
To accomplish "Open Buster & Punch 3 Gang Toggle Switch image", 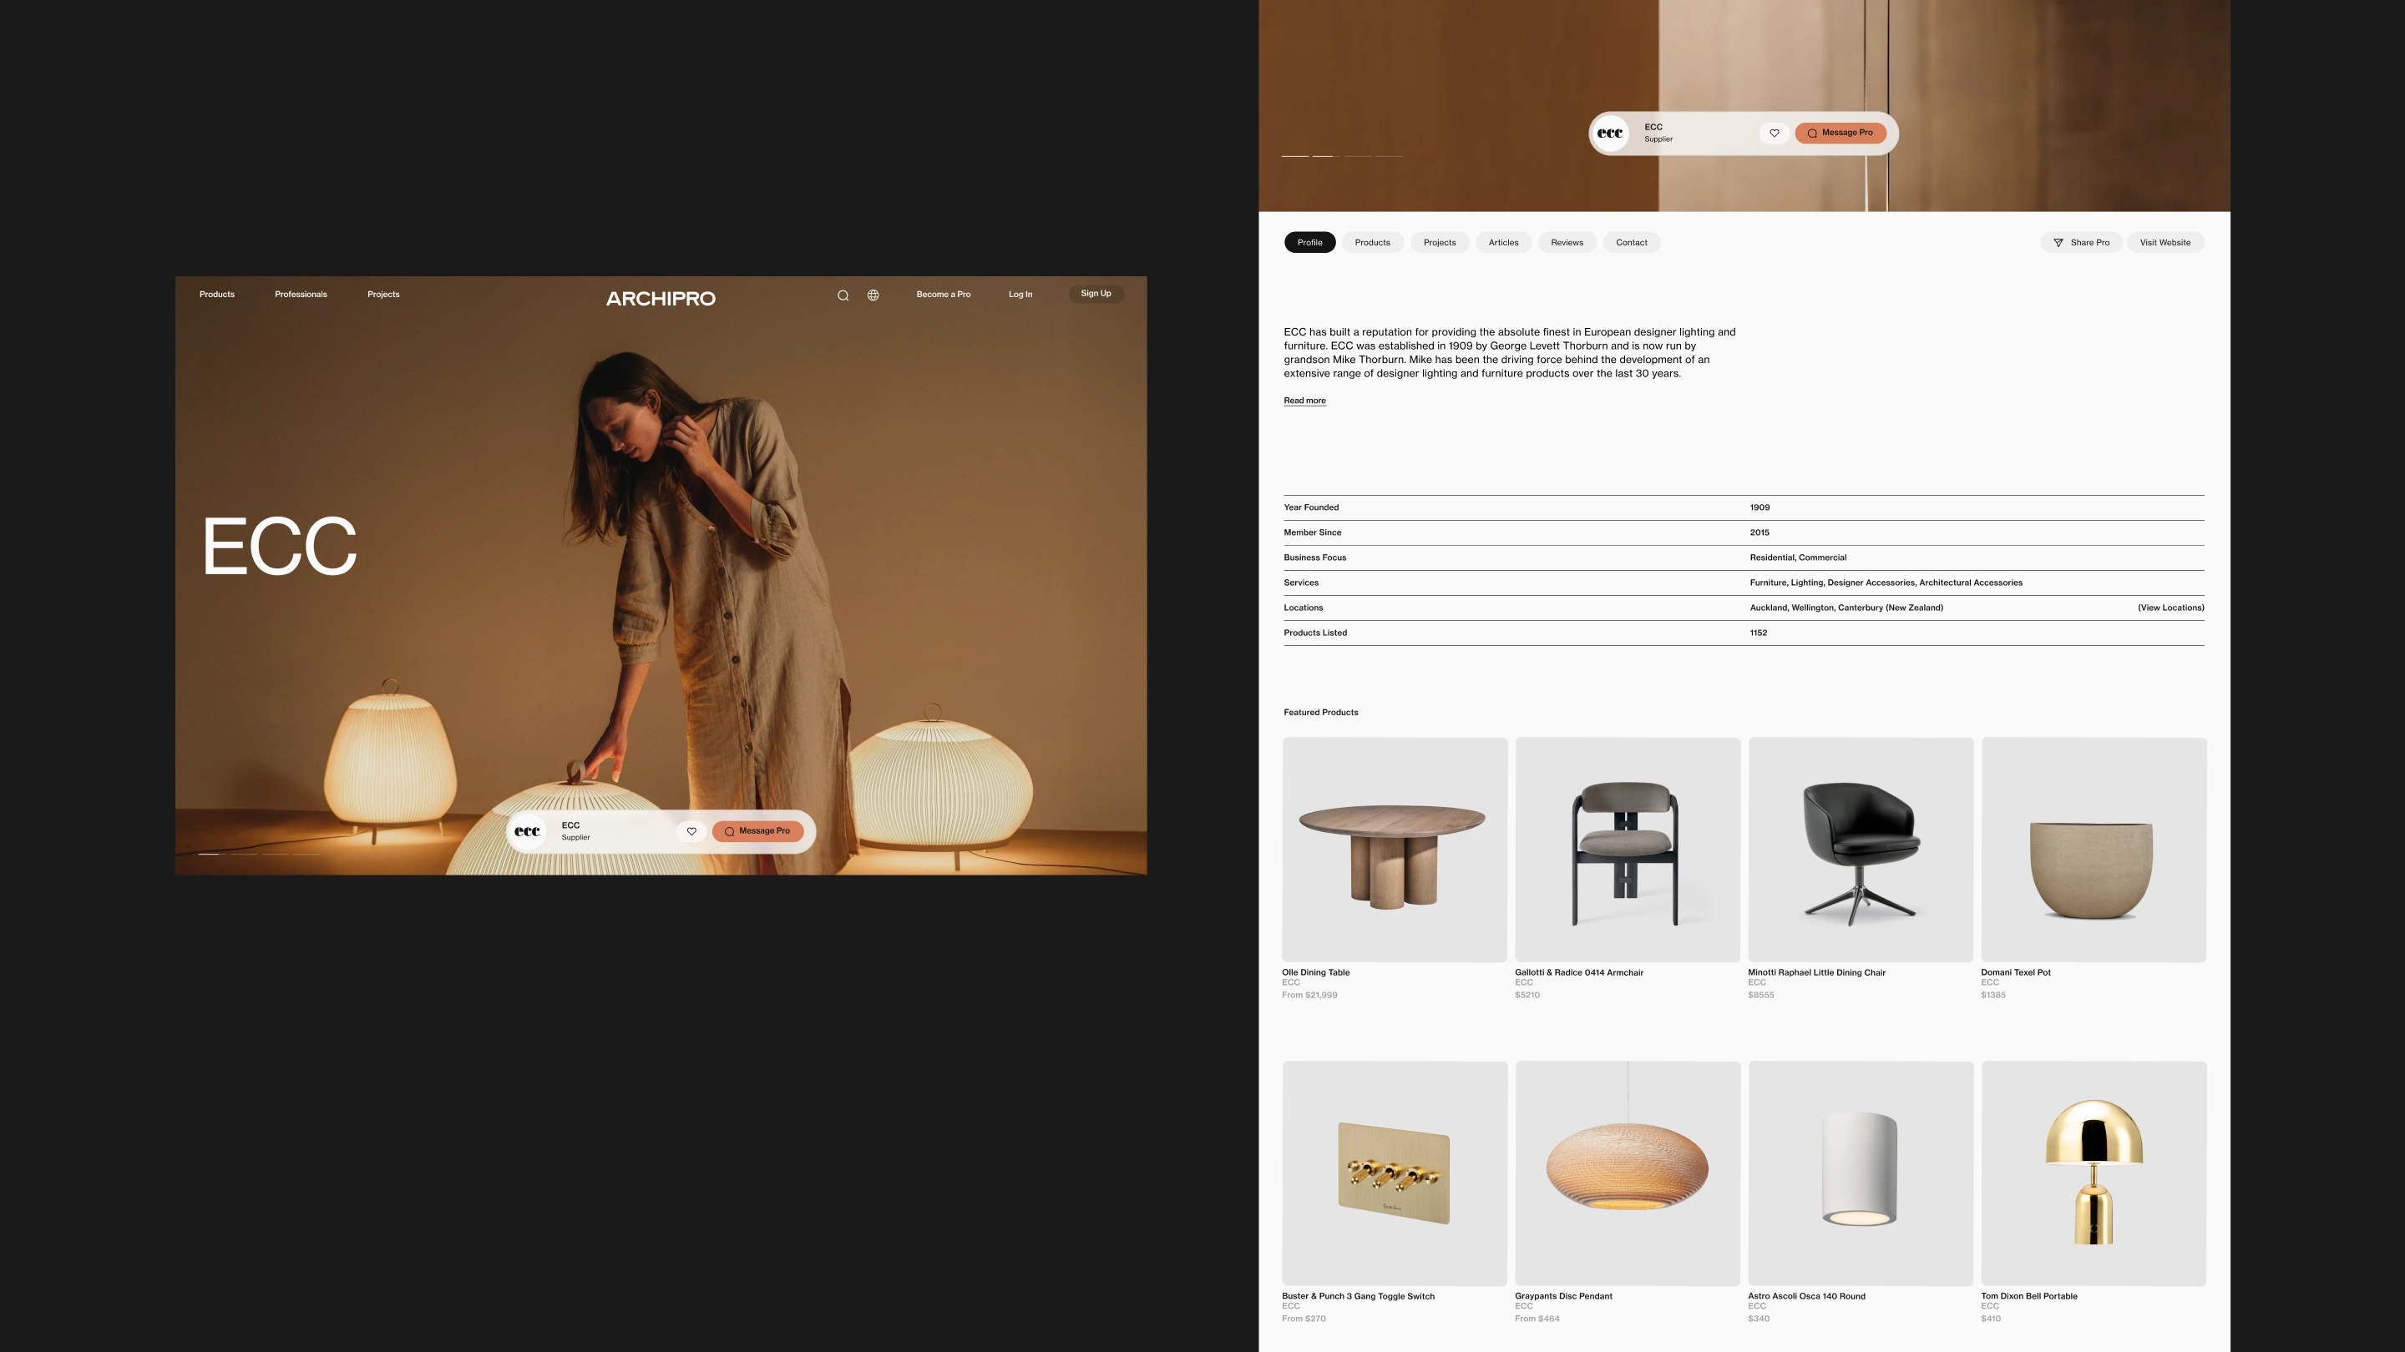I will [1395, 1173].
